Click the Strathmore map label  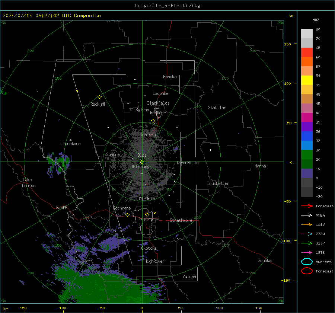tap(181, 220)
